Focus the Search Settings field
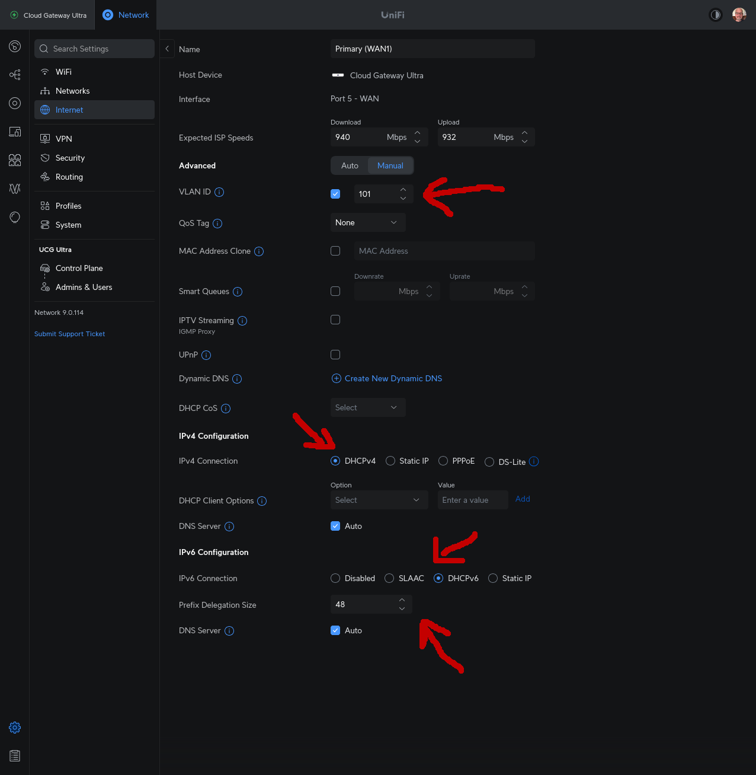Image resolution: width=756 pixels, height=775 pixels. [94, 49]
